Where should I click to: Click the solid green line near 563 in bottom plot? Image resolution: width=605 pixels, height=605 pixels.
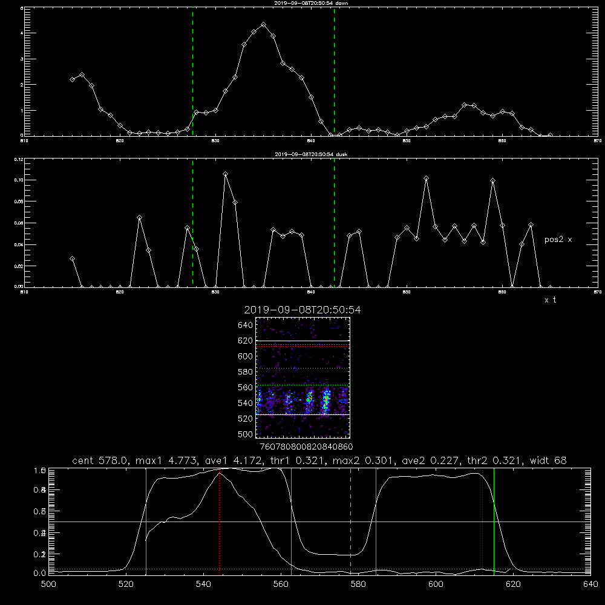pos(292,521)
